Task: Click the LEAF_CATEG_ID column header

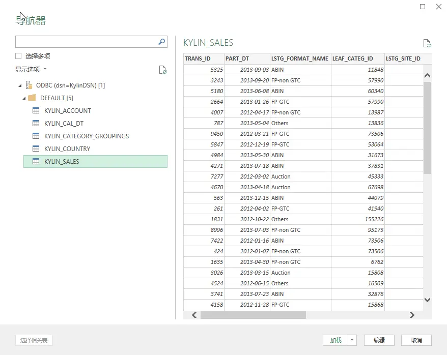Action: pyautogui.click(x=358, y=58)
